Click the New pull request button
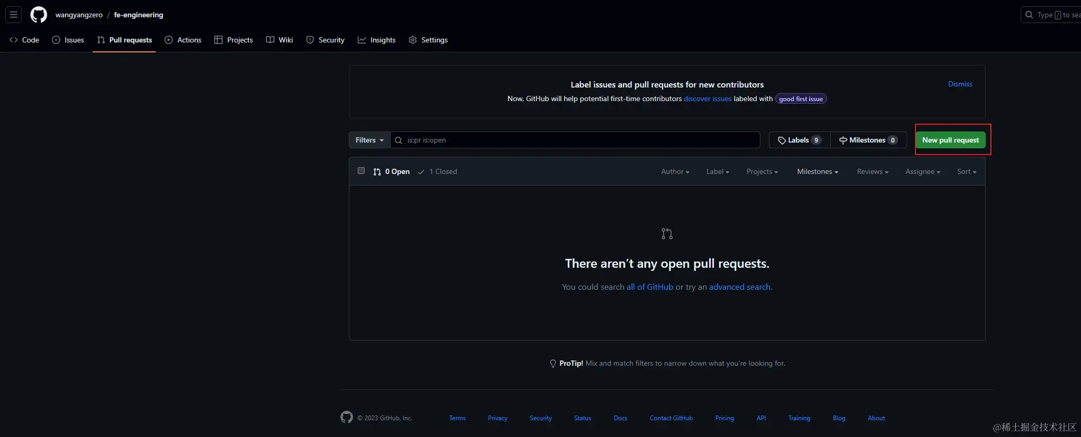Image resolution: width=1081 pixels, height=437 pixels. 951,140
